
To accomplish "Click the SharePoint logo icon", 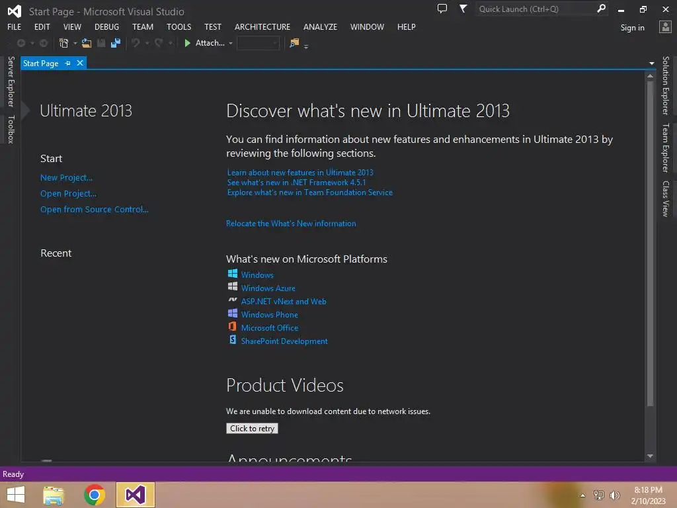I will point(232,339).
